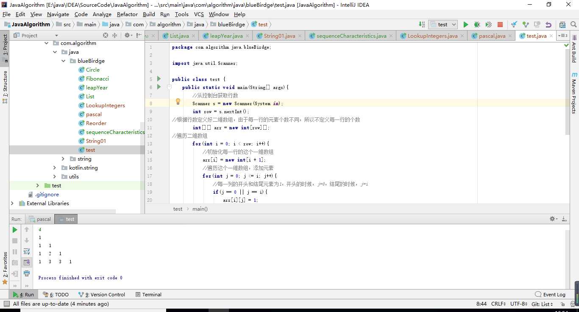
Task: Open the Analyze menu
Action: [x=102, y=14]
